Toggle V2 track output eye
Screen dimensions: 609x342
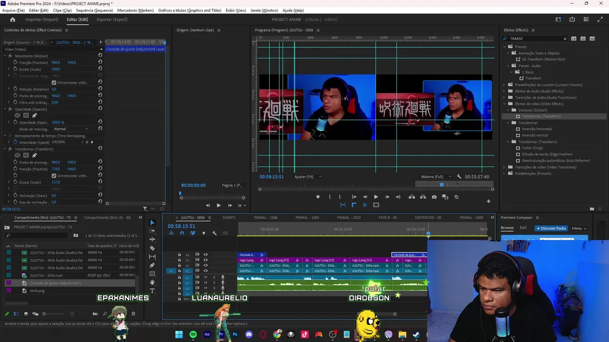tap(206, 266)
